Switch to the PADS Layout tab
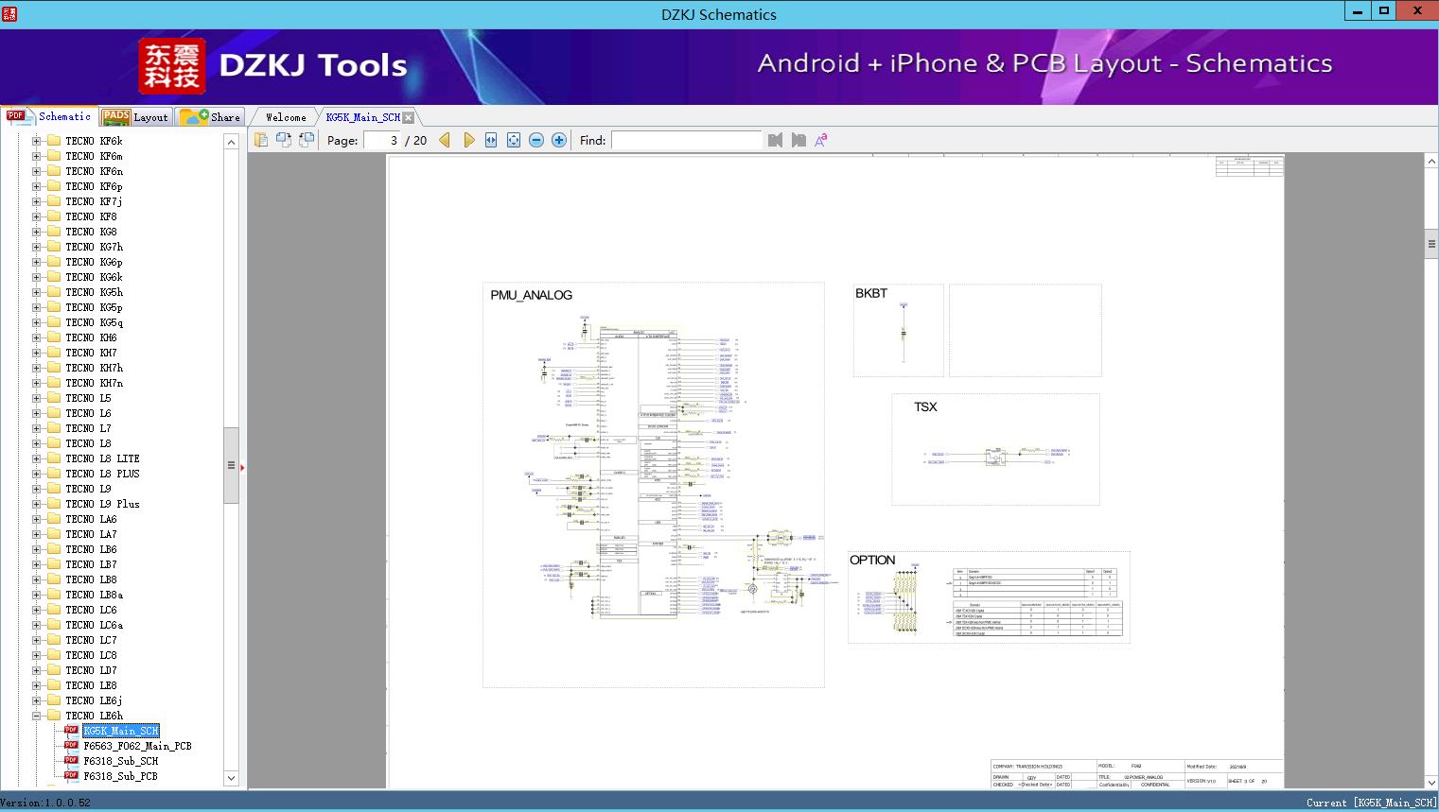 tap(135, 117)
